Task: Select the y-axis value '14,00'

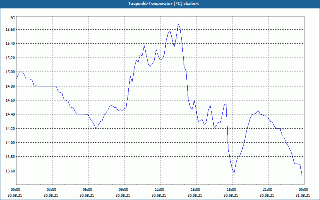Action: point(10,143)
